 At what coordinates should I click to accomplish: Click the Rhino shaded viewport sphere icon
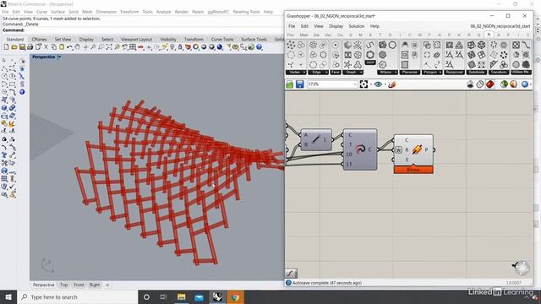(x=204, y=47)
